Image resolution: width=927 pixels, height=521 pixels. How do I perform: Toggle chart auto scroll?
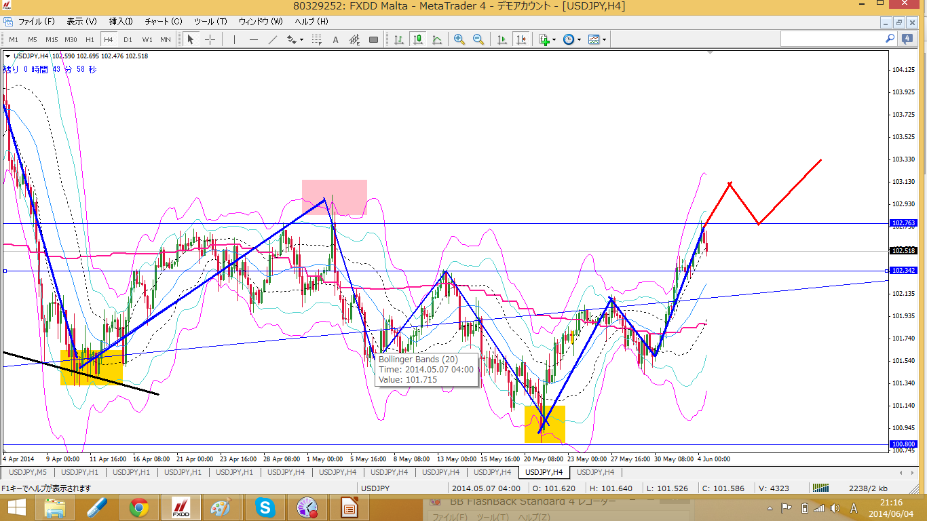pyautogui.click(x=502, y=39)
